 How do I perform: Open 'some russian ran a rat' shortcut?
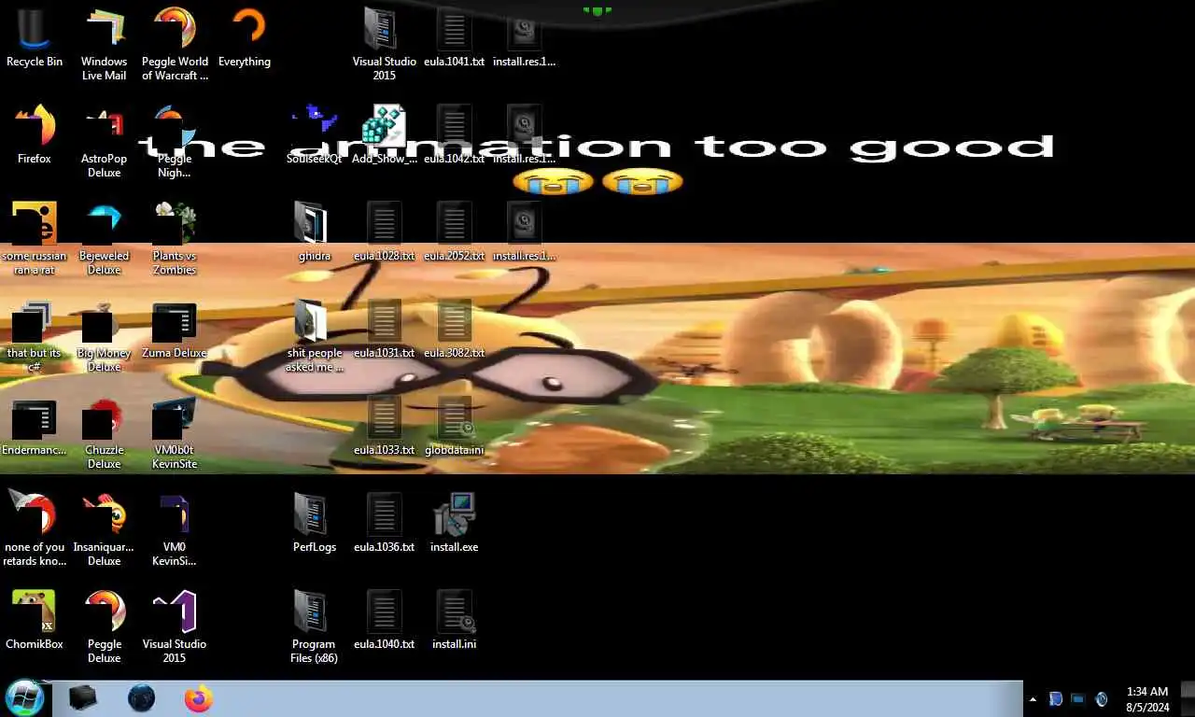pyautogui.click(x=35, y=238)
